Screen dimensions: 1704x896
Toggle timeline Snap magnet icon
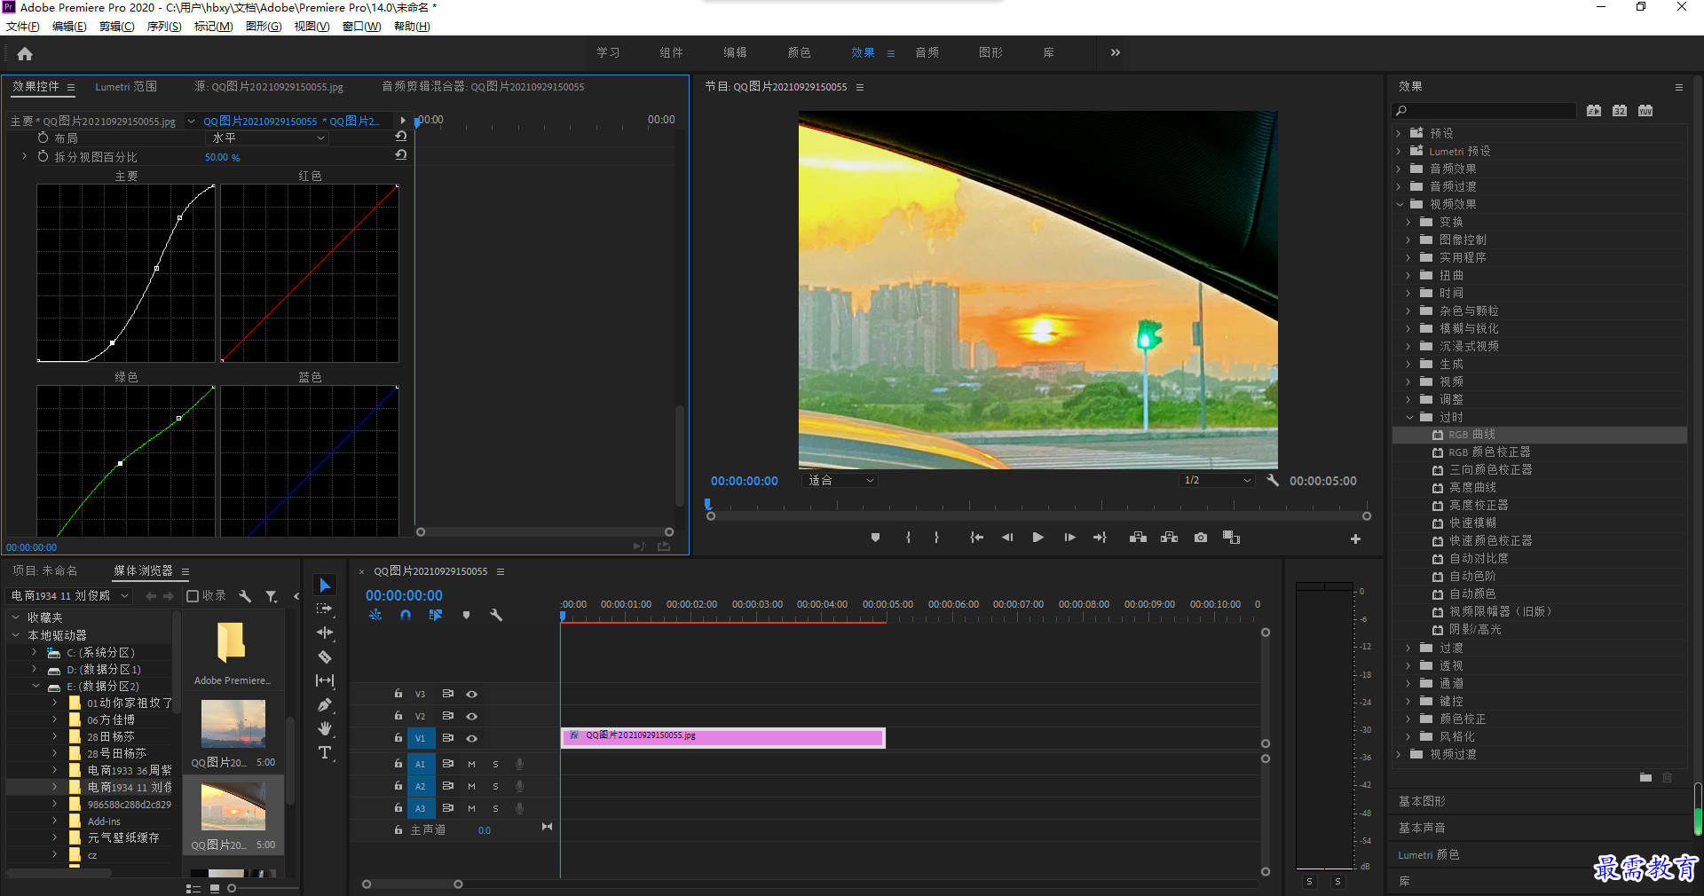[406, 615]
